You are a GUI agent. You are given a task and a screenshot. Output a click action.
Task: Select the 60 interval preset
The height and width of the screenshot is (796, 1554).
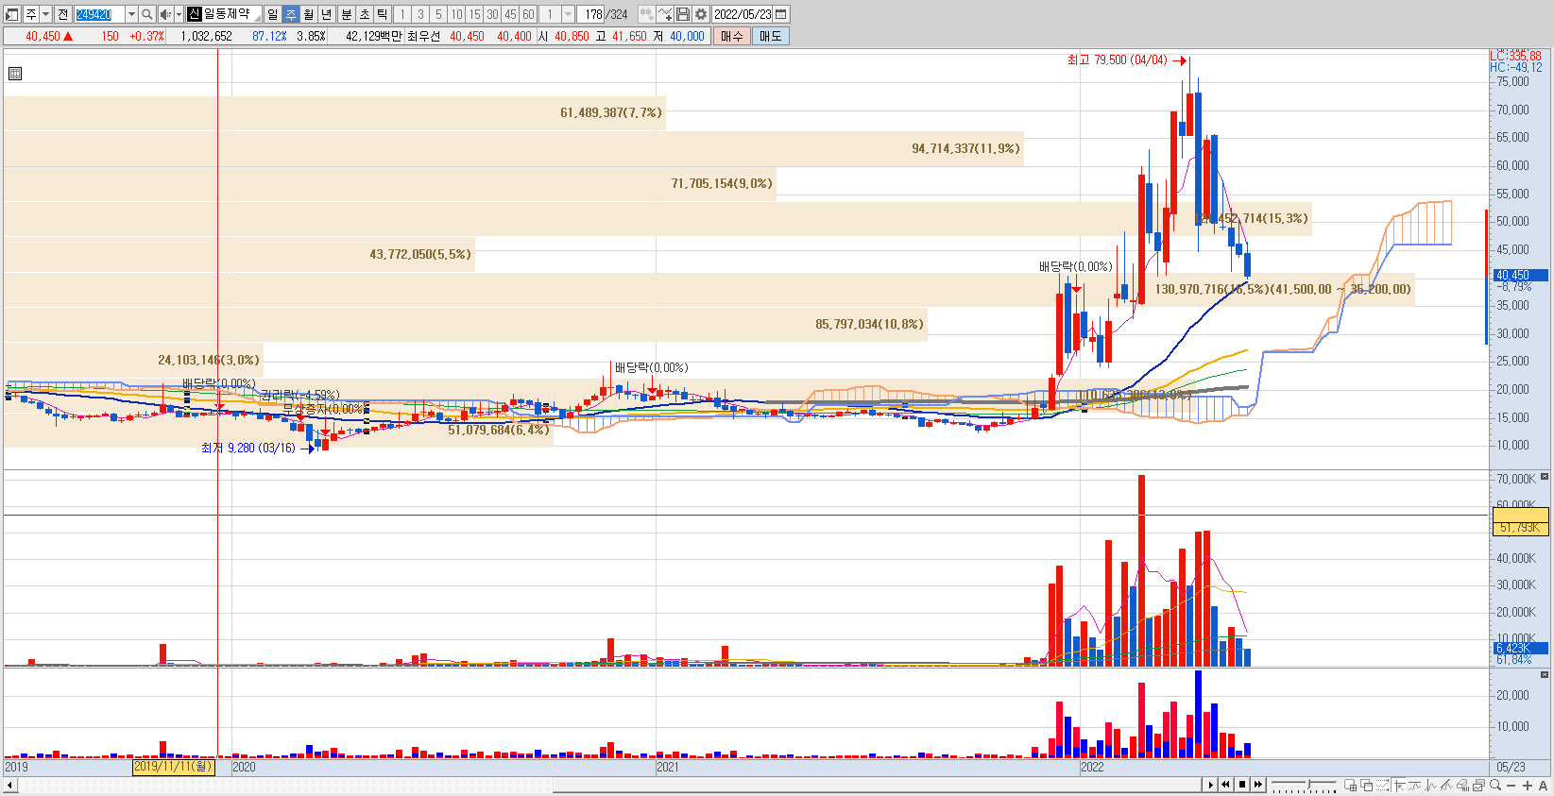coord(528,14)
